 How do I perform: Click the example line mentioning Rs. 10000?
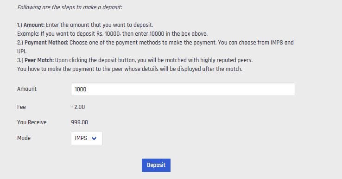click(x=112, y=34)
